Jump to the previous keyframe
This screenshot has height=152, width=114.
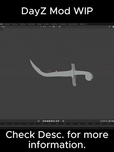(46, 121)
